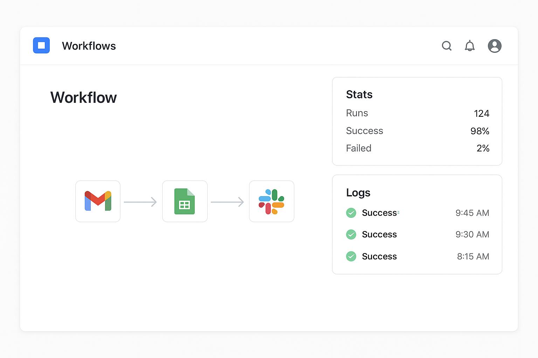This screenshot has width=538, height=358.
Task: Open the Google Sheets workflow step
Action: pos(185,201)
